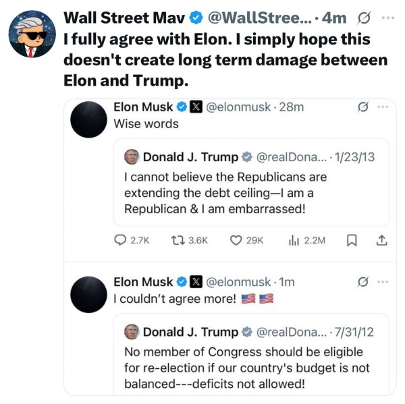Screen dimensions: 405x404
Task: Open more options menu on Wise words post
Action: click(383, 107)
